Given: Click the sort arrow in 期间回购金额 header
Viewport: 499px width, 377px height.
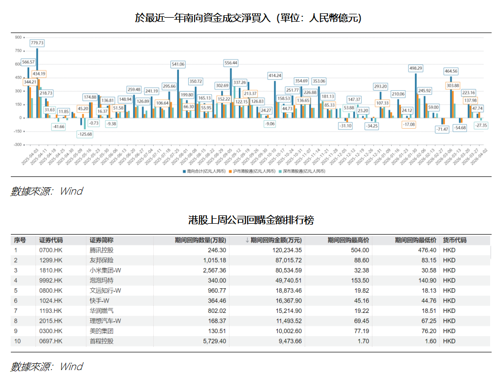Looking at the screenshot, I should [247, 240].
